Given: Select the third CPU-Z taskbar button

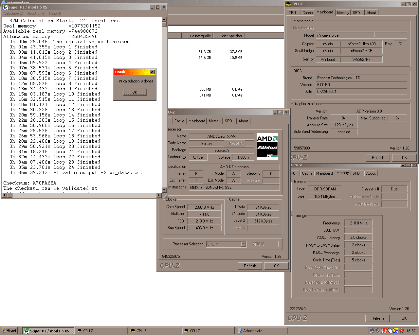Looking at the screenshot, I should (208, 331).
